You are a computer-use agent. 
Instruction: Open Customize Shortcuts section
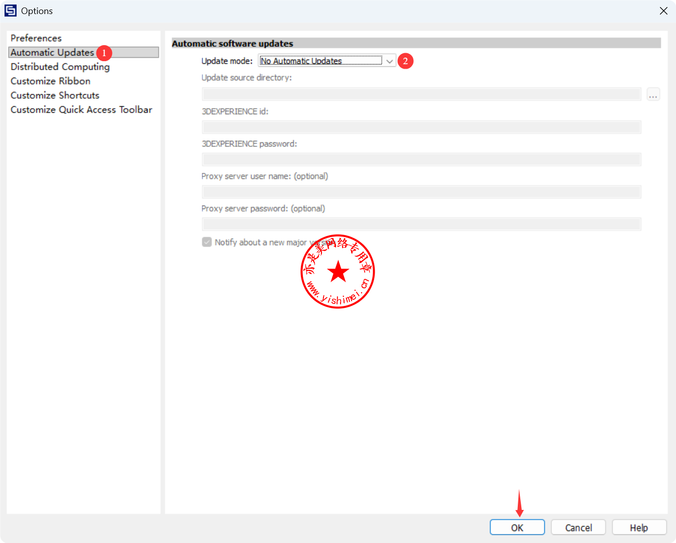[55, 95]
